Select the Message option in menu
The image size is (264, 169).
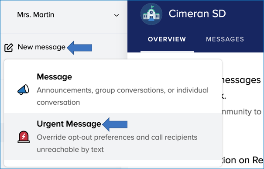113,89
